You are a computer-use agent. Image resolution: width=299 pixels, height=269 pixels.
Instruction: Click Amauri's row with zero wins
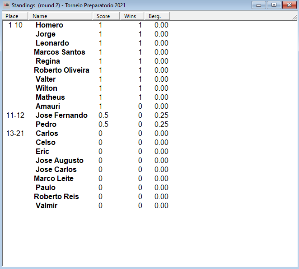48,107
